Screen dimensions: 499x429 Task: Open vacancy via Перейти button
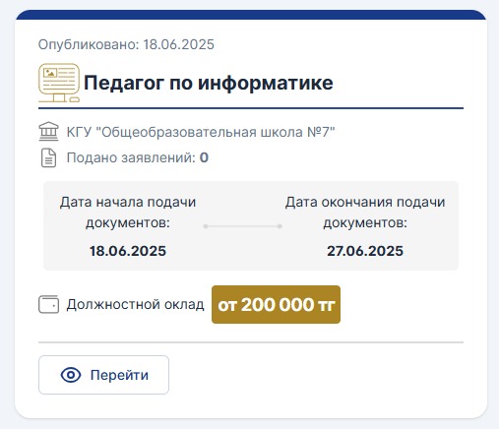point(103,375)
